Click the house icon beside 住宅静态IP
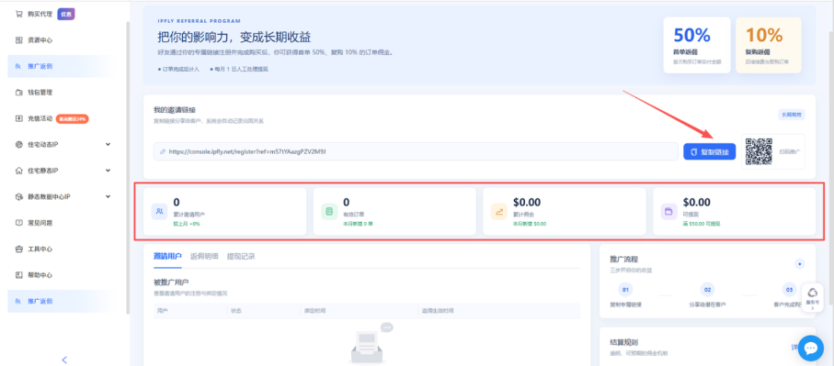Screen dimensions: 834x366 point(18,171)
